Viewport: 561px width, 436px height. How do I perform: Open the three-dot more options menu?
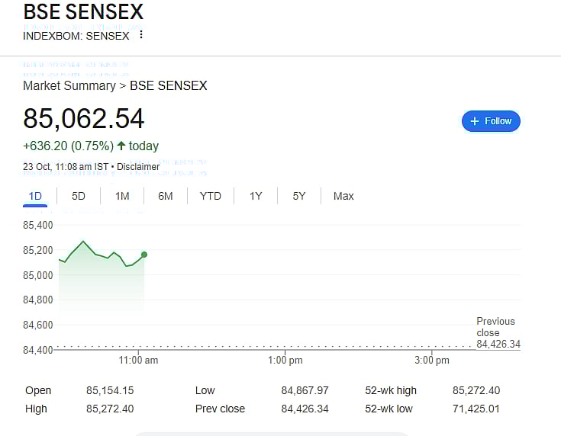click(141, 35)
